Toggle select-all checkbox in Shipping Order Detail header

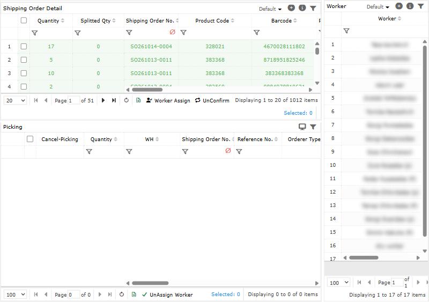pyautogui.click(x=24, y=20)
